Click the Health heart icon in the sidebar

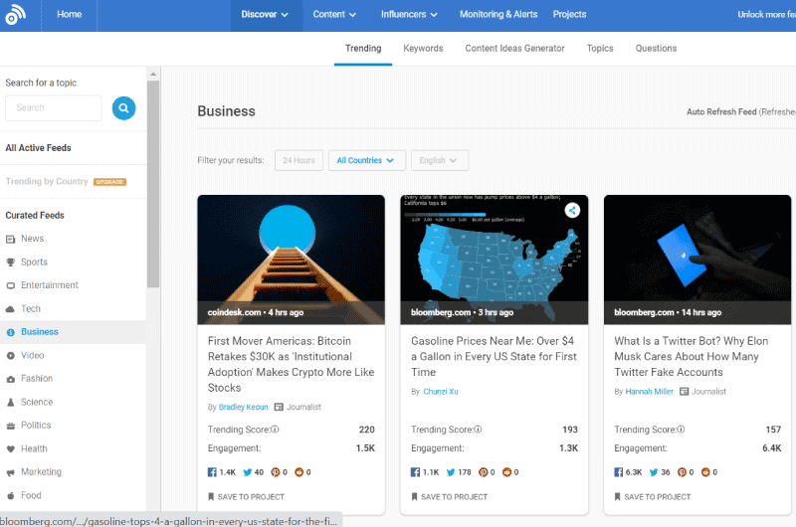[10, 448]
